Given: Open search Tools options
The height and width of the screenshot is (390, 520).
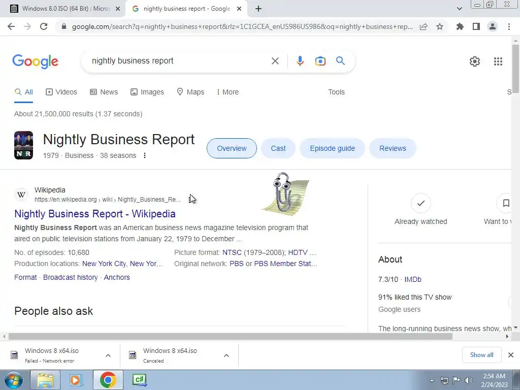Looking at the screenshot, I should [x=336, y=92].
